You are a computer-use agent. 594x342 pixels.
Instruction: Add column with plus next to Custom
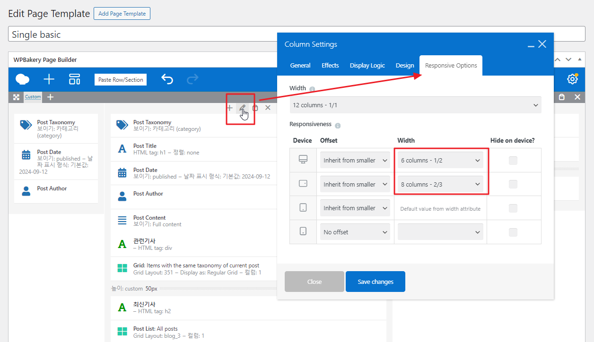(x=51, y=97)
